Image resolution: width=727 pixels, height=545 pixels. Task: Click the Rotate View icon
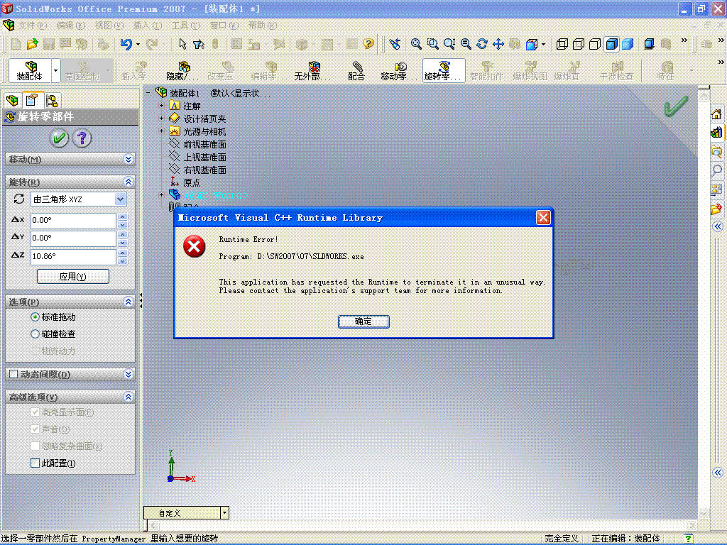(x=482, y=44)
